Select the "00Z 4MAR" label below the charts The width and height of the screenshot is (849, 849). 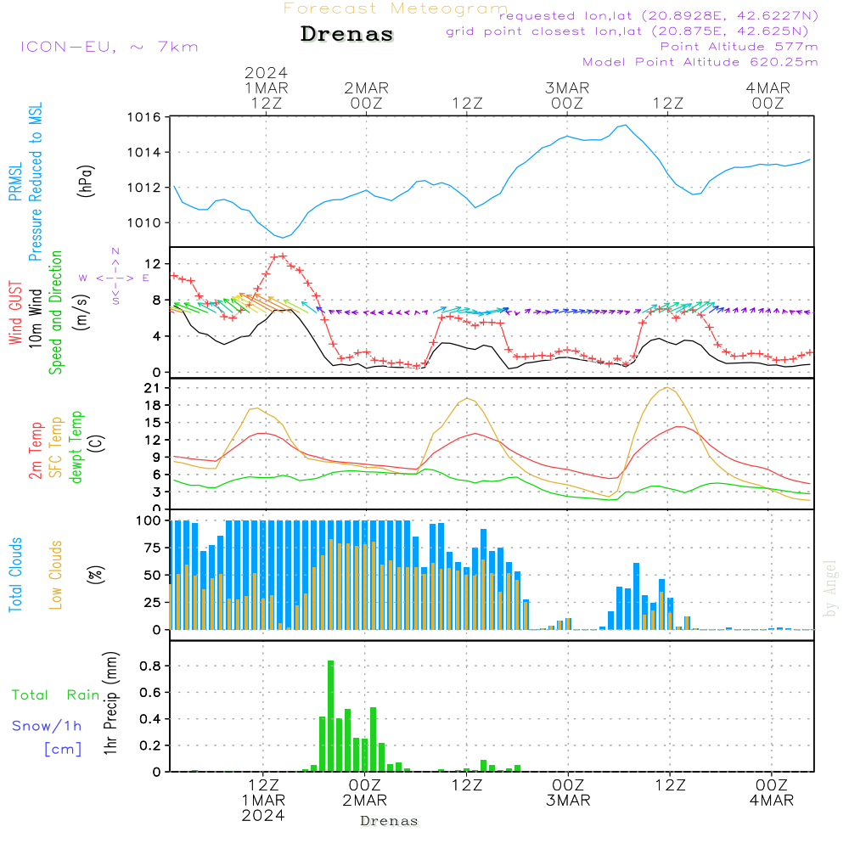point(771,792)
